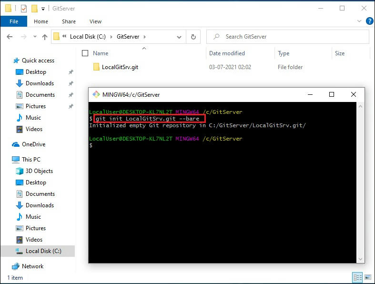Image resolution: width=375 pixels, height=284 pixels.
Task: Open Music under Quick access
Action: click(33, 118)
